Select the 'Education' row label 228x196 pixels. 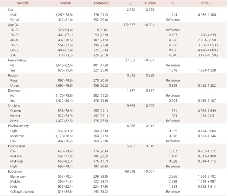tap(15, 171)
